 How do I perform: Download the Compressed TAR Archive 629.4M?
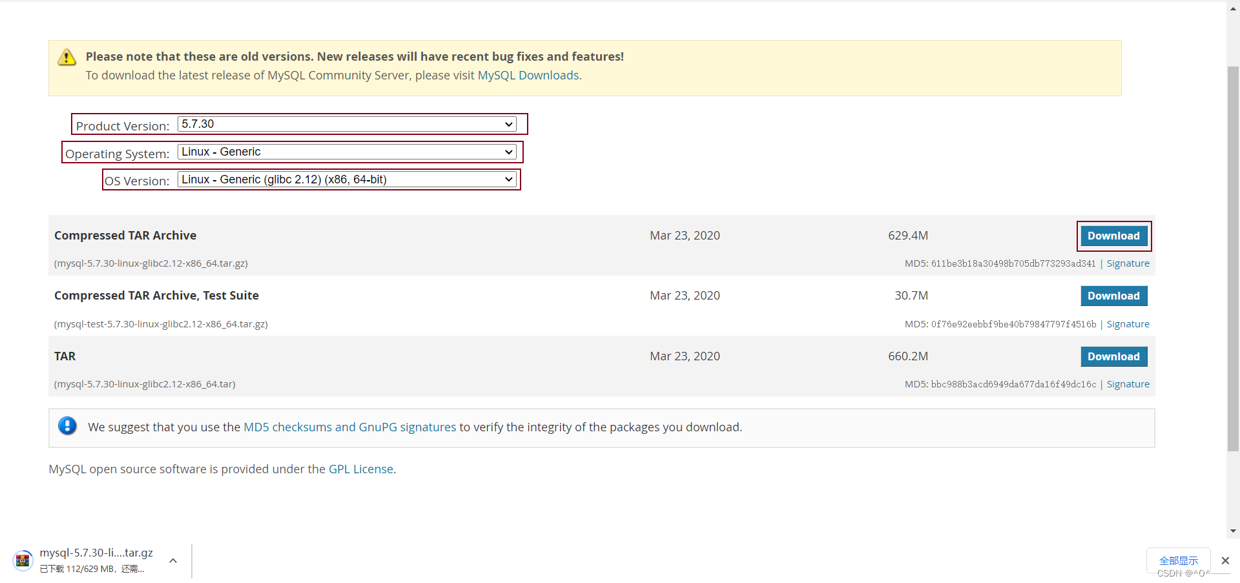click(x=1113, y=236)
